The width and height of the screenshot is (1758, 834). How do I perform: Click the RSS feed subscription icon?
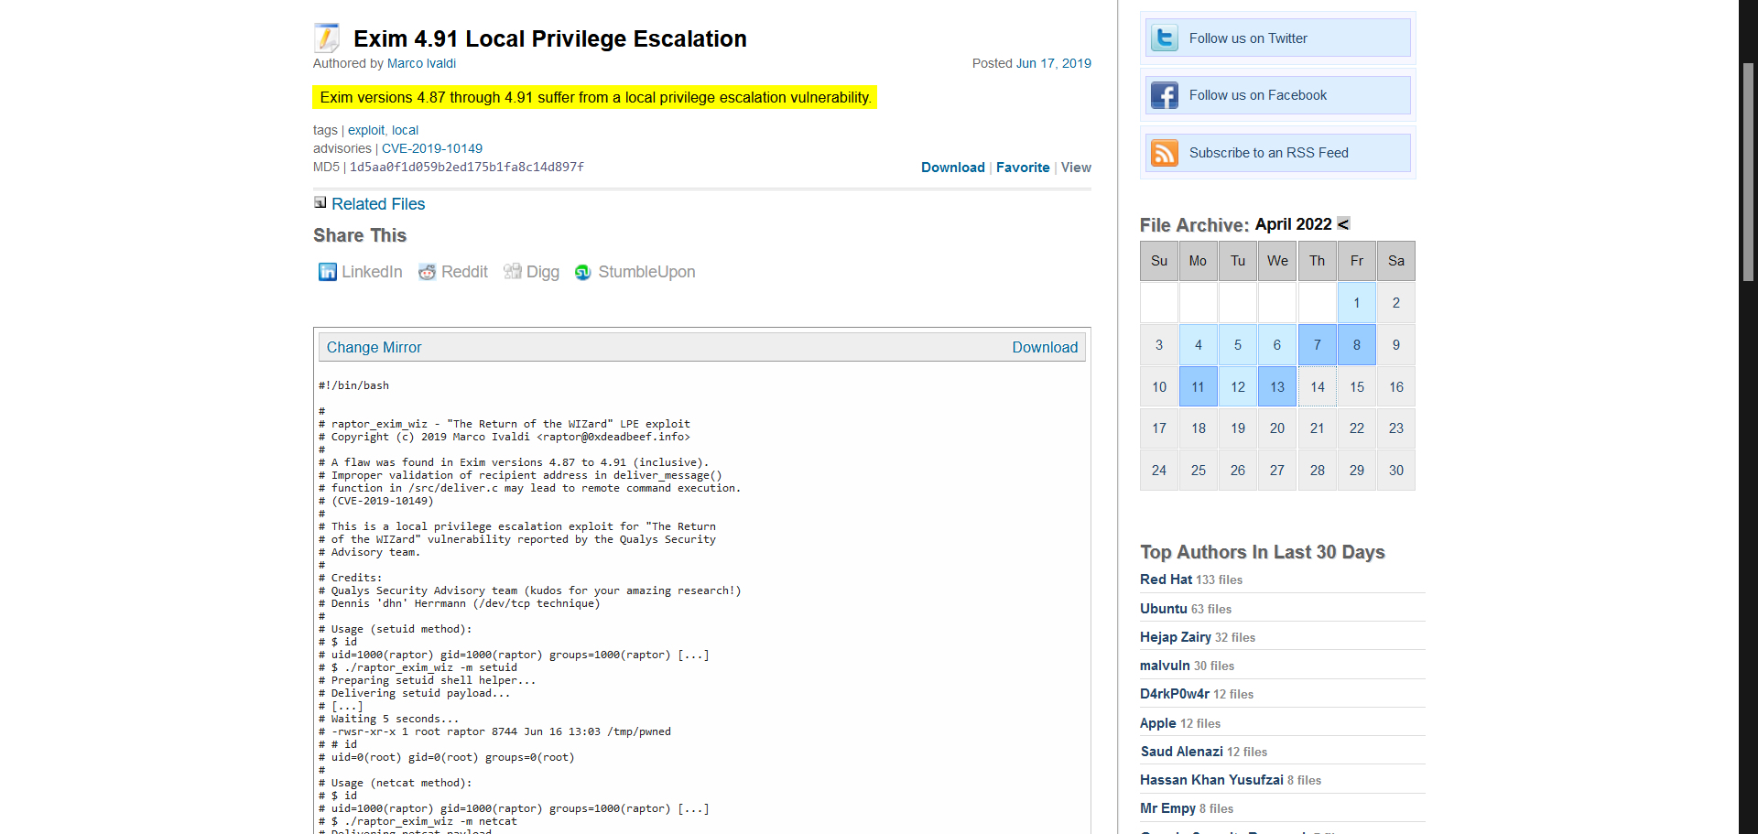click(x=1165, y=153)
